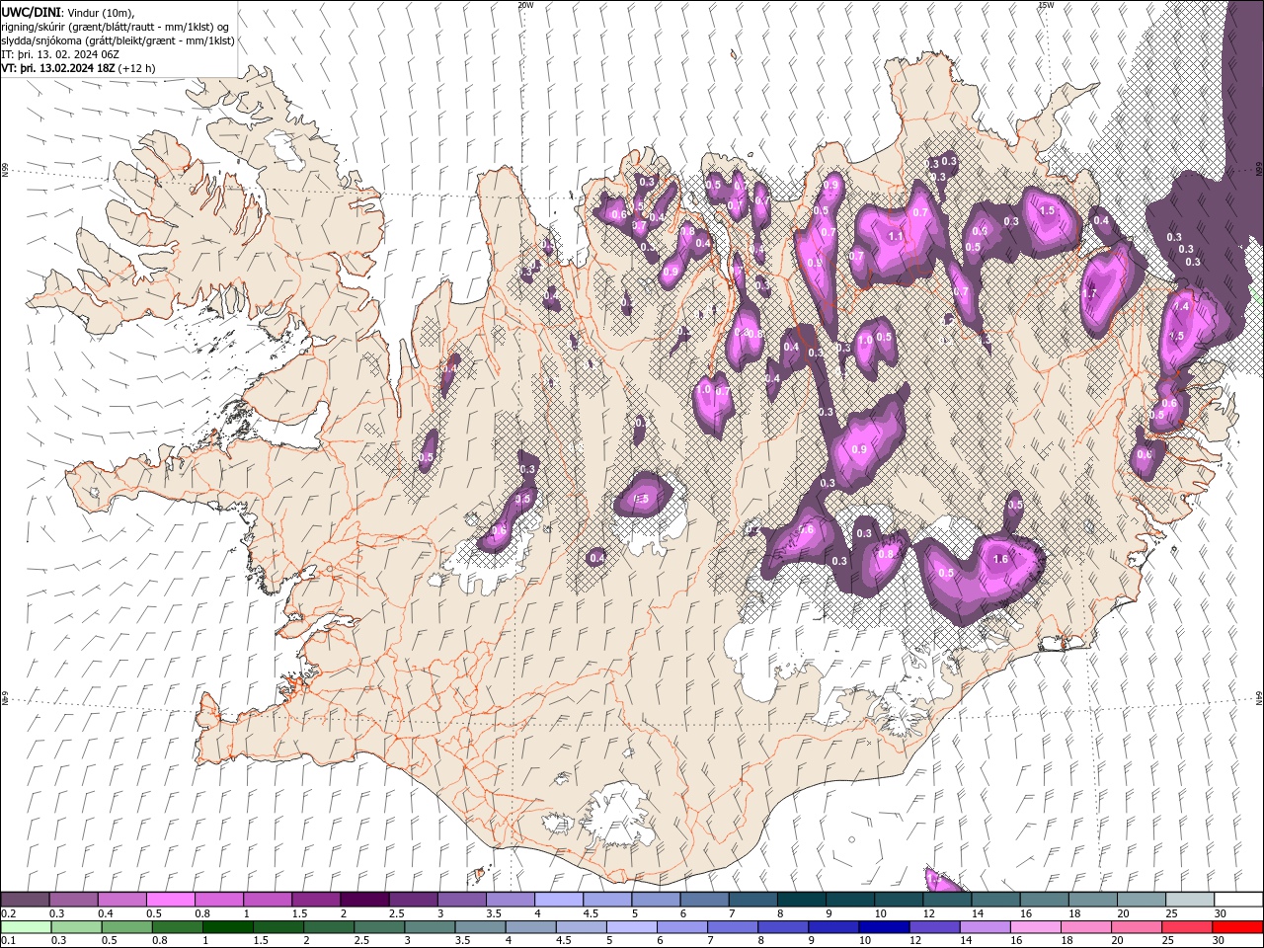Click the snow-row swatch between 6 and 7
1264x948 pixels.
point(704,900)
